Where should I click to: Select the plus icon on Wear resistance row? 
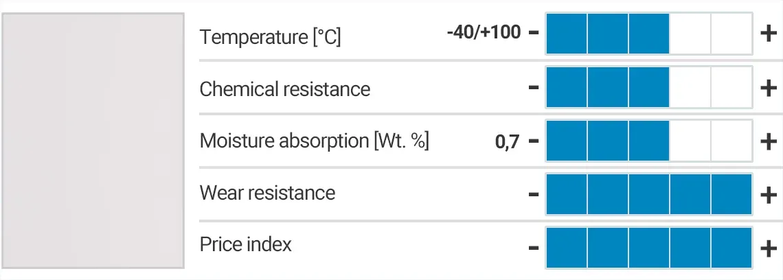coord(768,195)
